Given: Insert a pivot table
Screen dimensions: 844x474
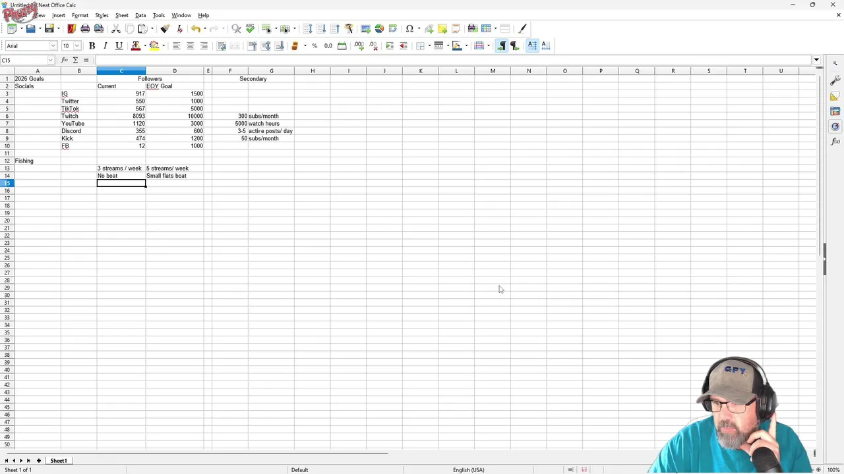Looking at the screenshot, I should click(x=393, y=28).
